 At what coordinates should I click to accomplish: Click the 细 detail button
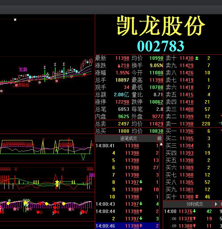pos(159,138)
